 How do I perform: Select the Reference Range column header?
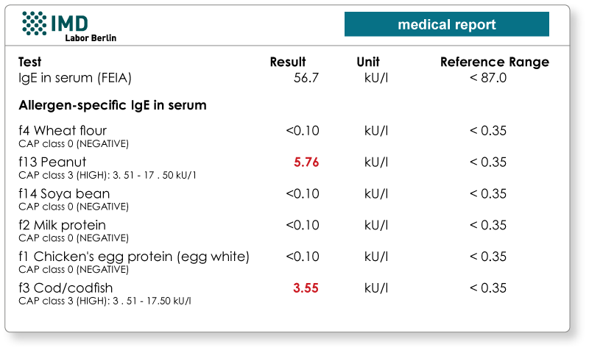[495, 62]
